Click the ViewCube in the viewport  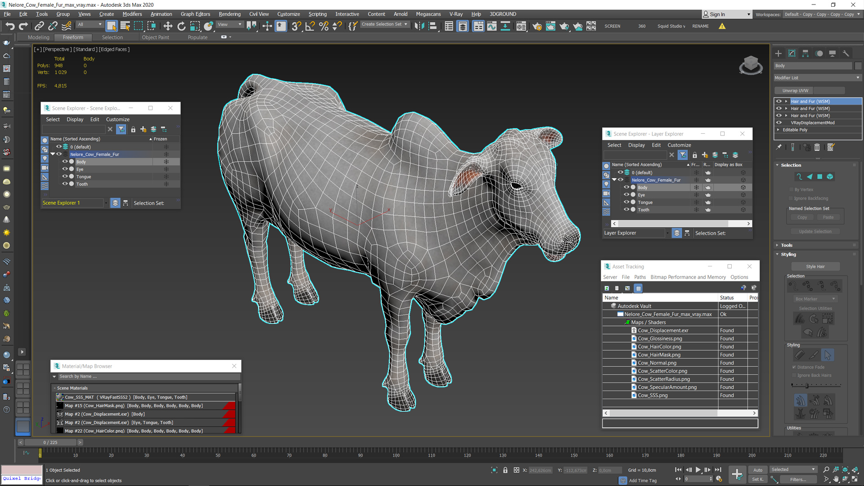[751, 65]
